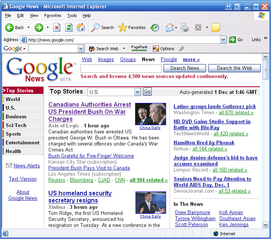
Task: Expand the Google toolbar search box dropdown
Action: 81,49
